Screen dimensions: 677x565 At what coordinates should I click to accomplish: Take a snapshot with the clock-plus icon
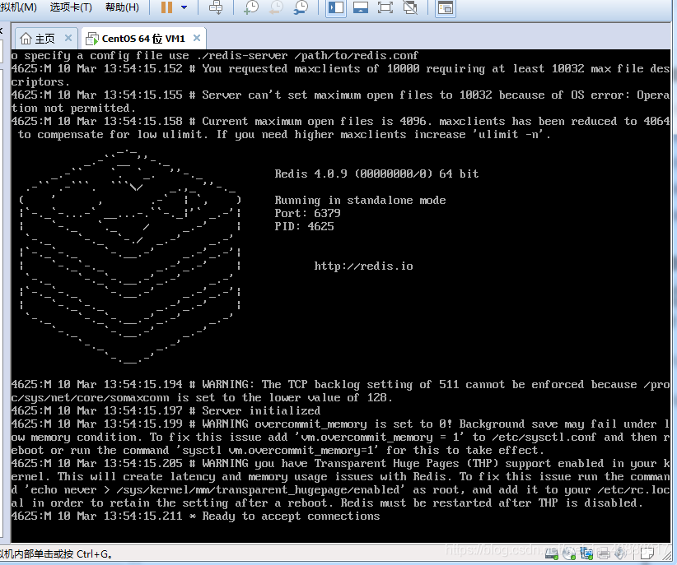[x=251, y=7]
